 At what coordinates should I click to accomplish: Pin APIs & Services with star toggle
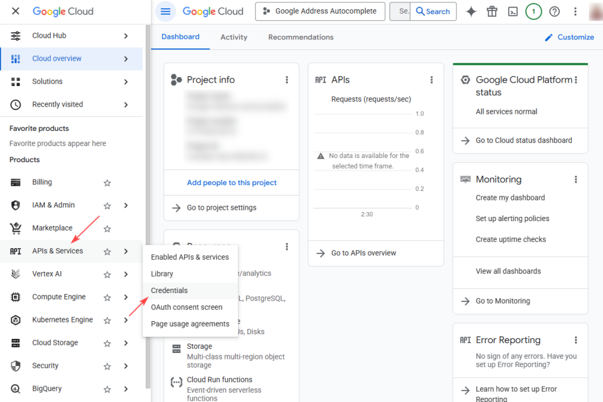[x=107, y=252]
